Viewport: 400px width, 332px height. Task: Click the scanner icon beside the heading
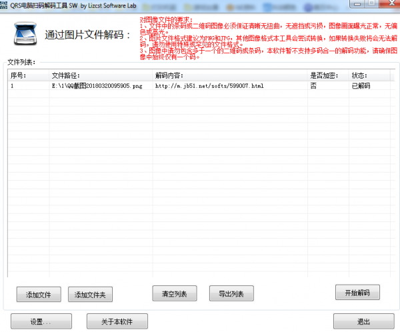pos(25,34)
